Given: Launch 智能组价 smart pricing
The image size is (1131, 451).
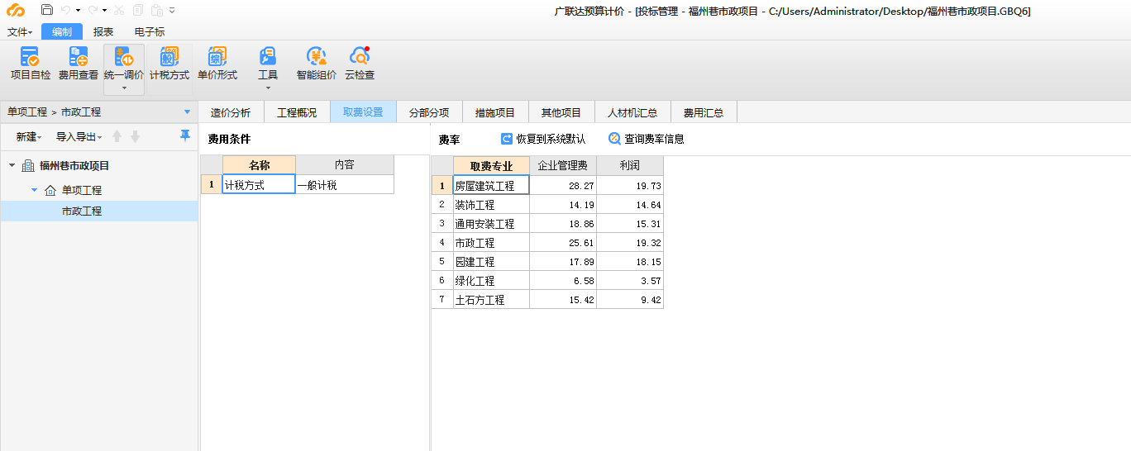Looking at the screenshot, I should tap(317, 64).
